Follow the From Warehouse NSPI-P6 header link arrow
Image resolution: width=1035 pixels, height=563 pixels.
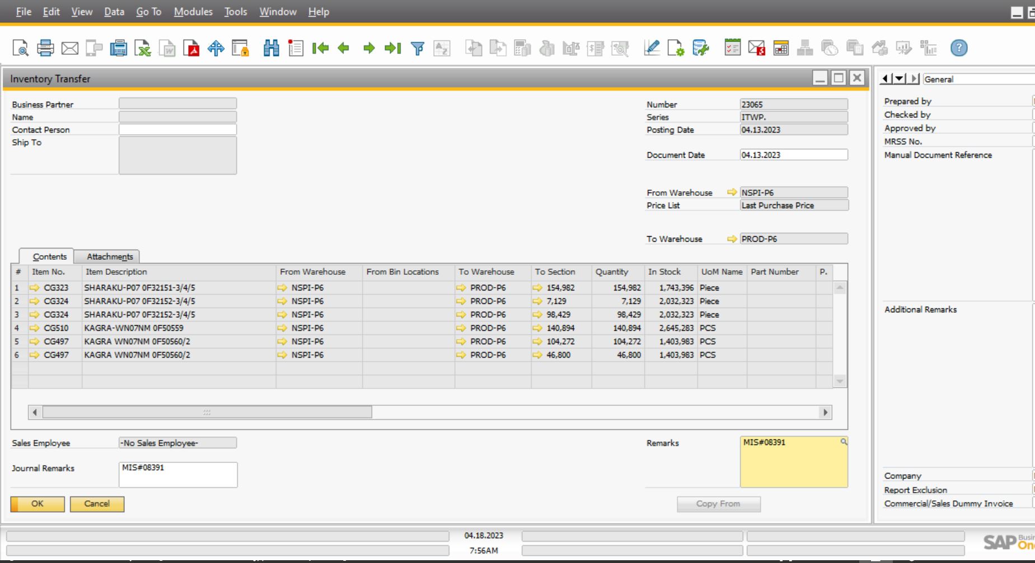(x=732, y=192)
